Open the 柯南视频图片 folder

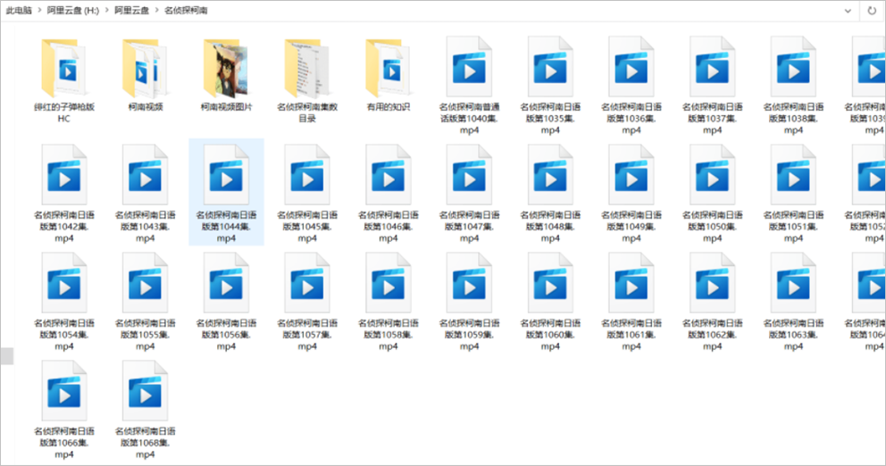coord(226,74)
